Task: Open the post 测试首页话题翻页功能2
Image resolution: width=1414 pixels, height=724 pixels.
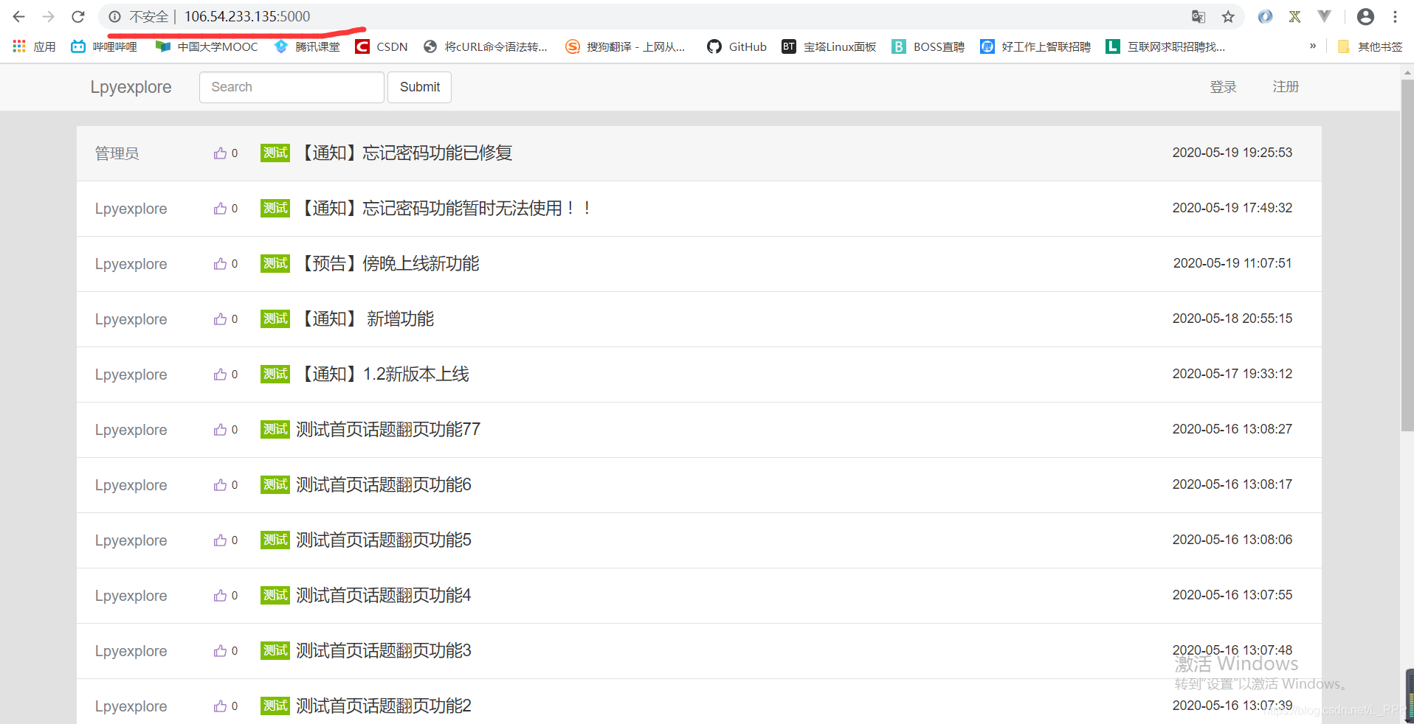Action: coord(384,706)
